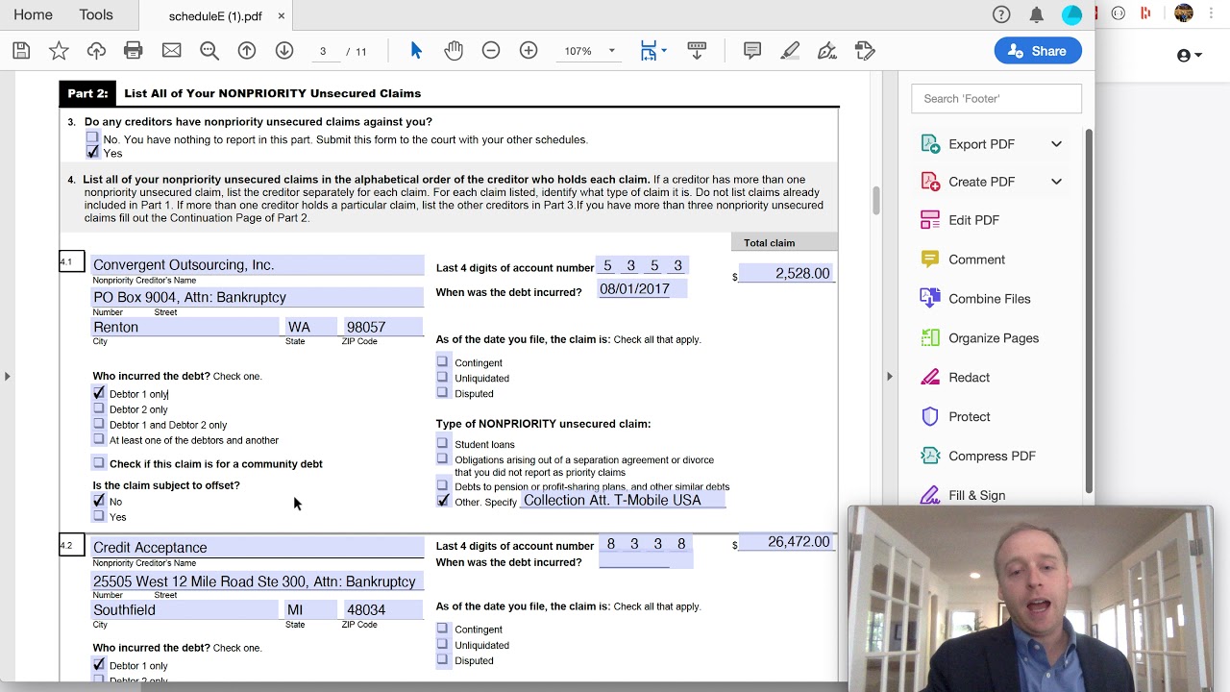
Task: Check 'Disputed' for claim 4.1
Action: (442, 392)
